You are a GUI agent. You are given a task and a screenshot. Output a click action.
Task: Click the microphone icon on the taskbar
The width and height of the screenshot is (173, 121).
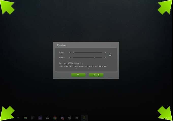18,118
